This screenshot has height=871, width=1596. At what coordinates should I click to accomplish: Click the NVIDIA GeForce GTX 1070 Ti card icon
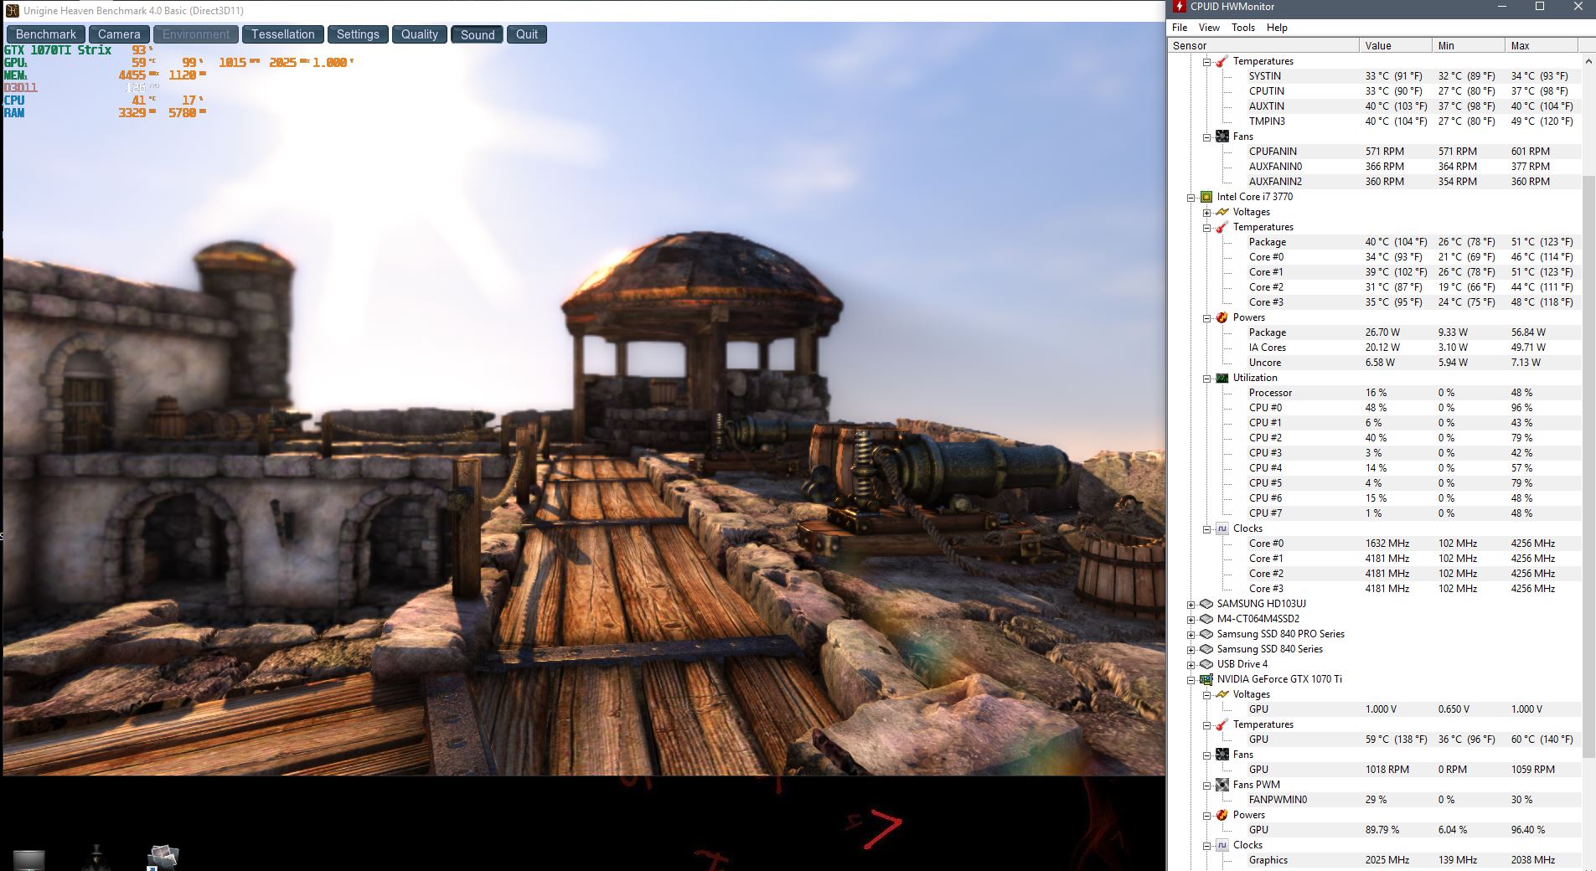(1206, 679)
